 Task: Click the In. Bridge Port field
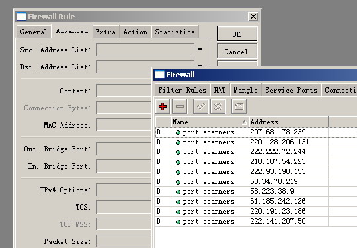124,166
